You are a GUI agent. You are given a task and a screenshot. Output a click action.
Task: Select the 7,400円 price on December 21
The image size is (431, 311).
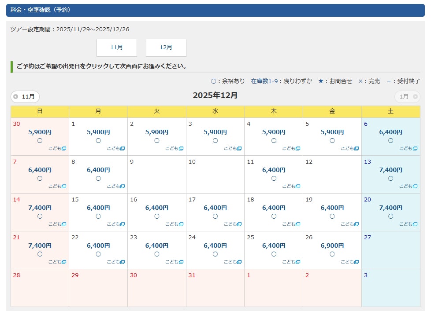click(x=40, y=245)
